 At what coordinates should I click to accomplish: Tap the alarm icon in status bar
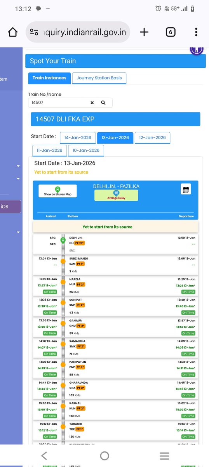point(158,9)
